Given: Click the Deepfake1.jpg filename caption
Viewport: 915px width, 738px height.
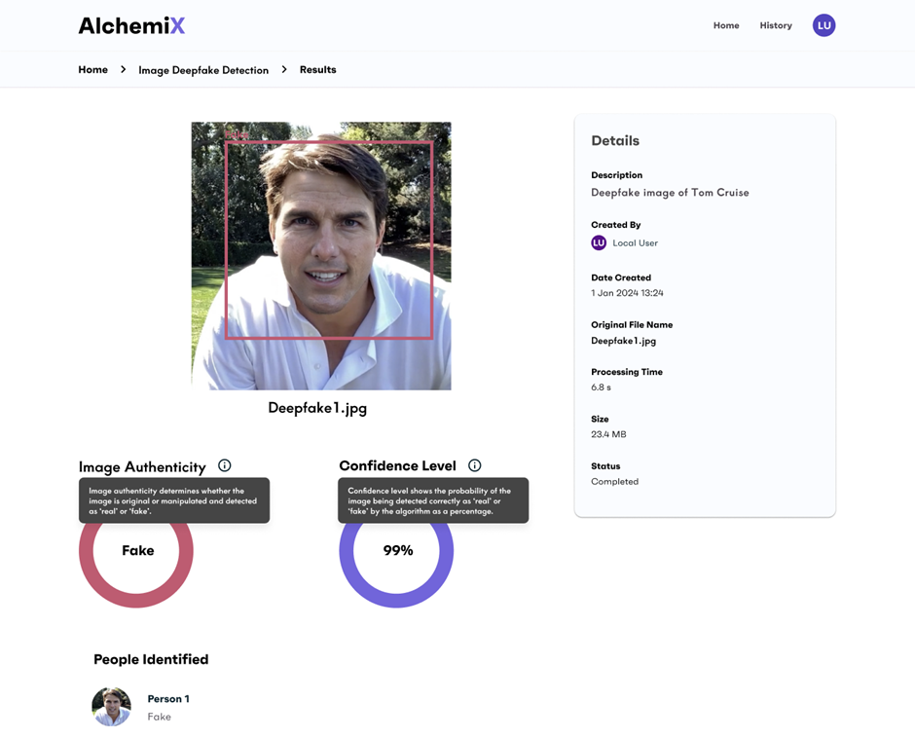Looking at the screenshot, I should point(317,408).
